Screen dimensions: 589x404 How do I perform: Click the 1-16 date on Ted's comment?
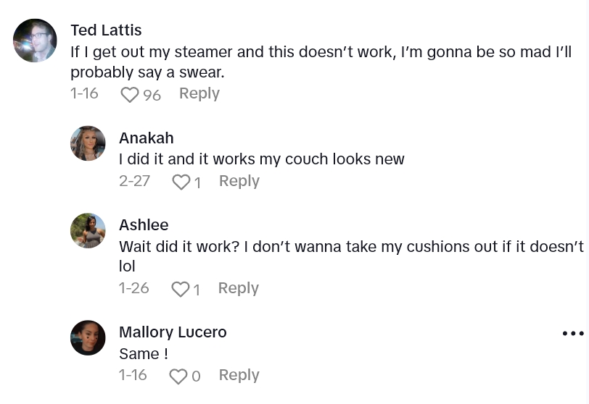[84, 93]
